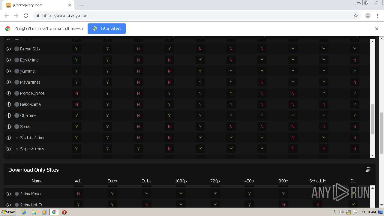Show hidden system tray icons

pyautogui.click(x=334, y=212)
